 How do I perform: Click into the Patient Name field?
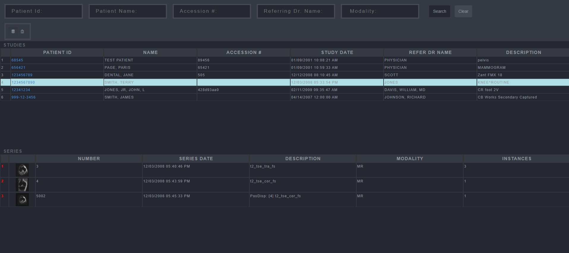128,11
